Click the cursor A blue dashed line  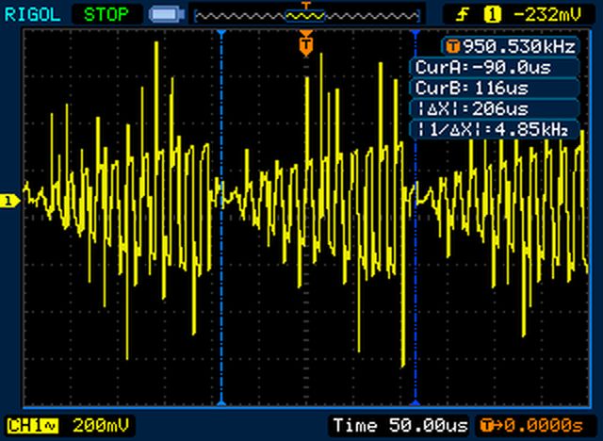click(x=221, y=218)
